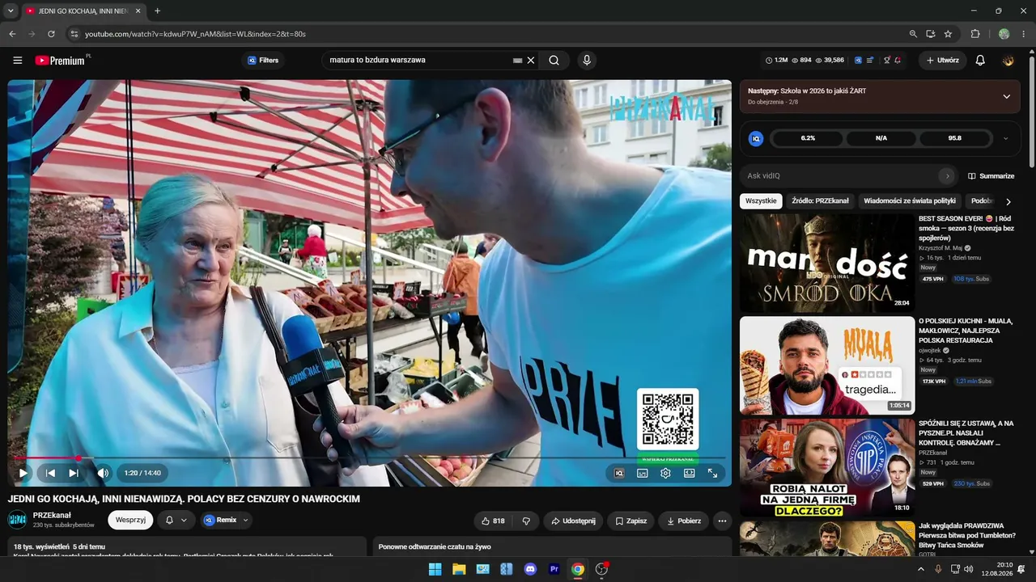
Task: Reload the page in Chrome
Action: 51,34
